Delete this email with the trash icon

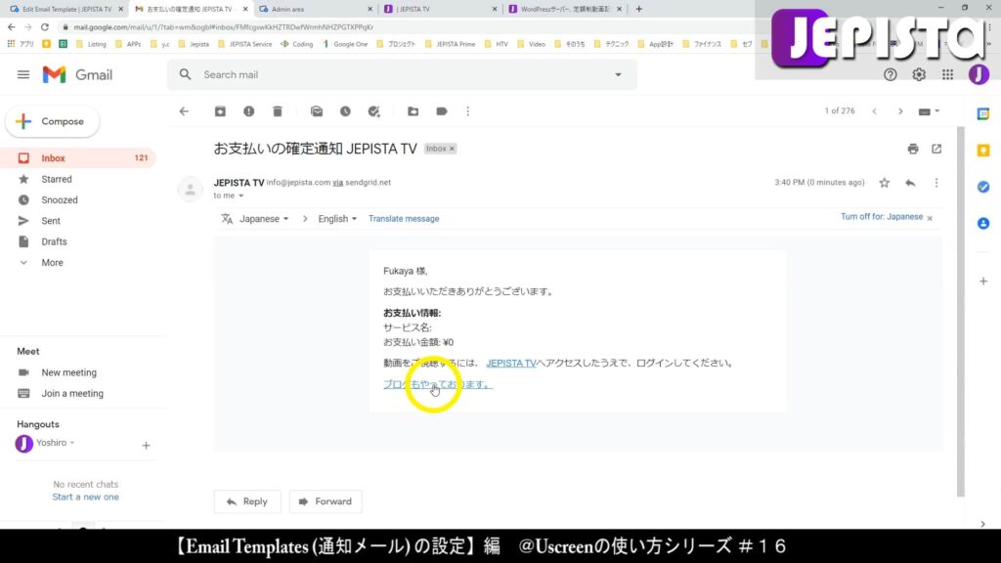coord(277,111)
